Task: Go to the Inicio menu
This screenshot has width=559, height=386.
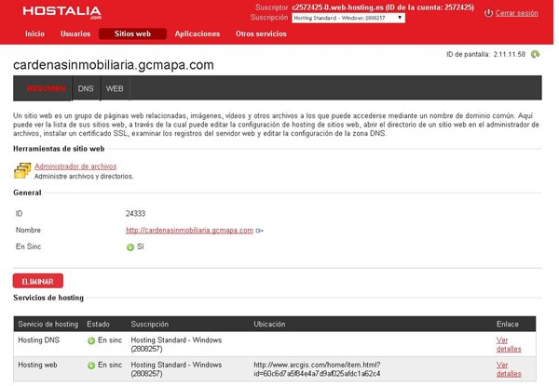Action: point(34,33)
